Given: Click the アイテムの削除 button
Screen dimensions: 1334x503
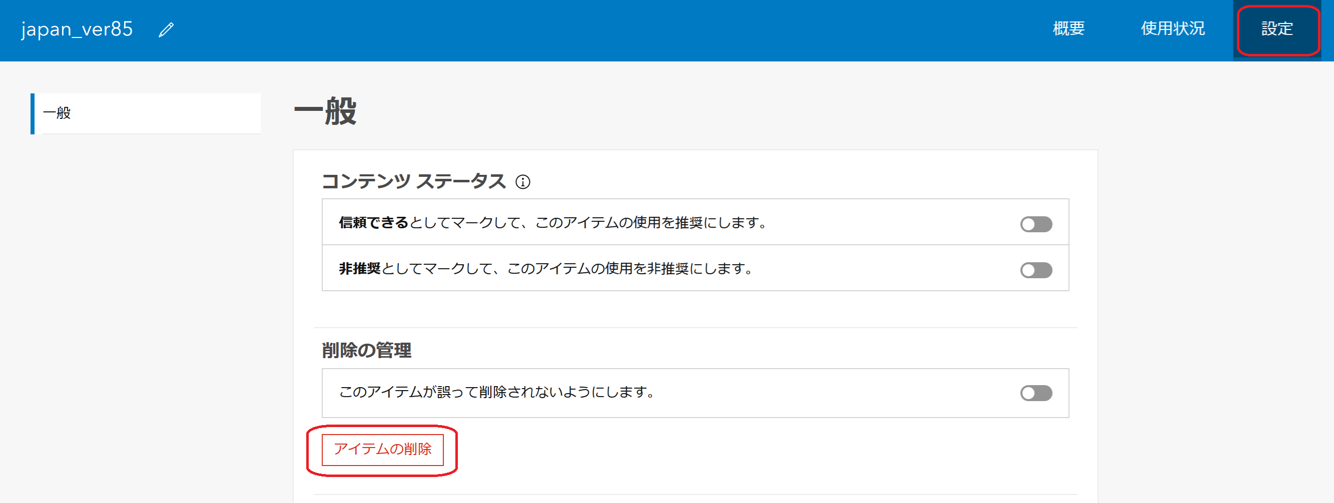Looking at the screenshot, I should tap(382, 449).
